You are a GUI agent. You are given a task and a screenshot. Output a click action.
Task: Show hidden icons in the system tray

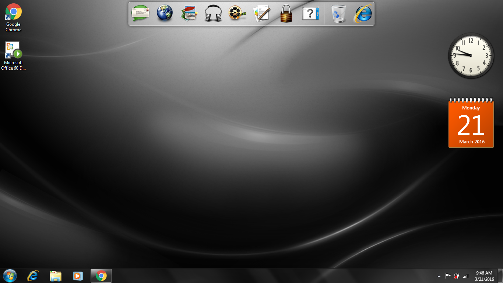pyautogui.click(x=439, y=276)
